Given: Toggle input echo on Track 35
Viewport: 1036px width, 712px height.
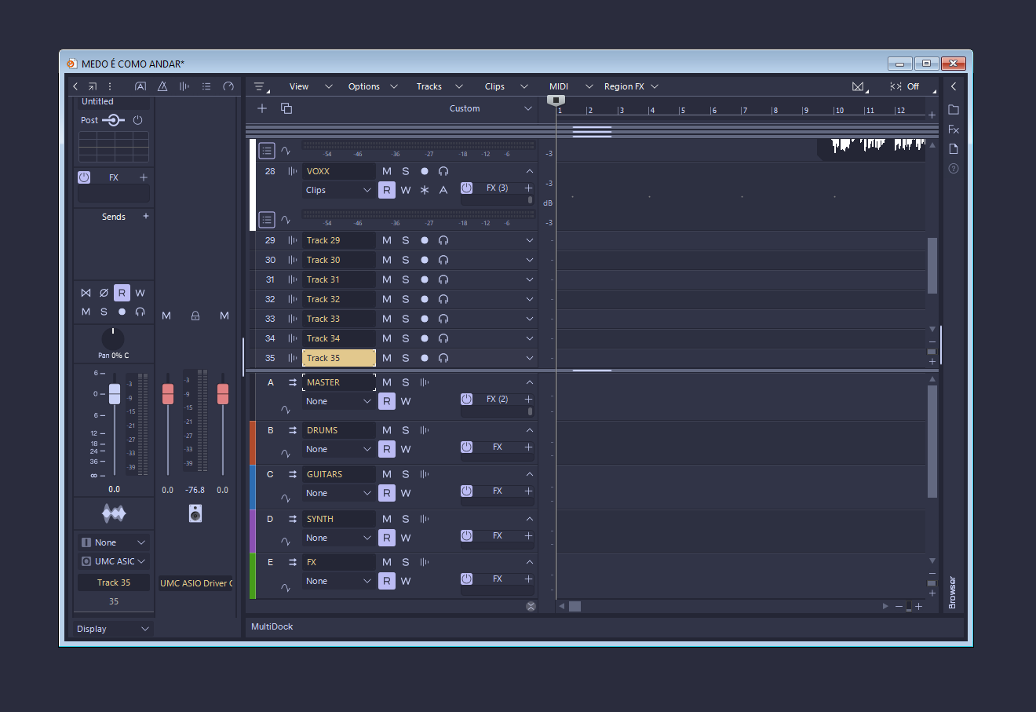Looking at the screenshot, I should (443, 358).
